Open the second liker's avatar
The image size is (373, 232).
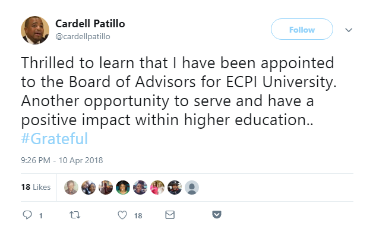pos(88,187)
